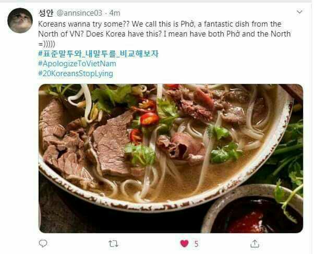This screenshot has width=314, height=254.
Task: Open the 4m timestamp link
Action: pos(115,13)
